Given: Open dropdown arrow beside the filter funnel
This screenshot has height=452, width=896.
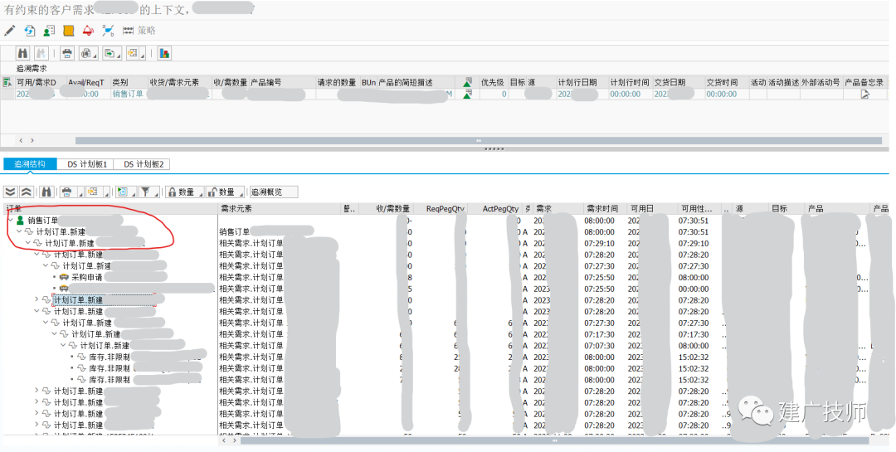Looking at the screenshot, I should point(157,194).
